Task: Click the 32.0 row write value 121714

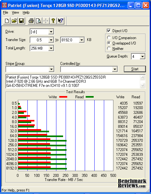Action: 122,131
